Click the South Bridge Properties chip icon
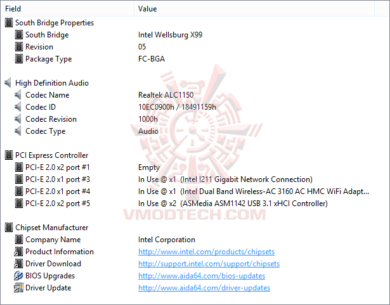Image resolution: width=390 pixels, height=305 pixels. click(9, 23)
